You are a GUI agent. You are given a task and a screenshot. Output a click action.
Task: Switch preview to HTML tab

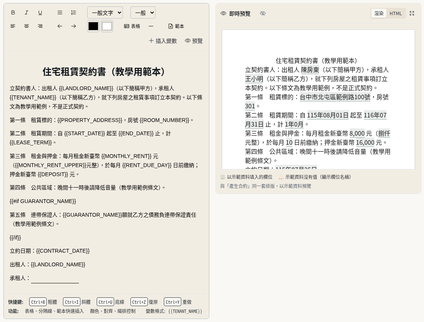click(396, 13)
